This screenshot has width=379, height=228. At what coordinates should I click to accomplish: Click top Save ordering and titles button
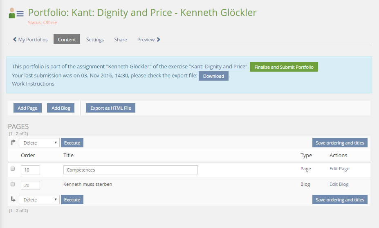pyautogui.click(x=339, y=143)
